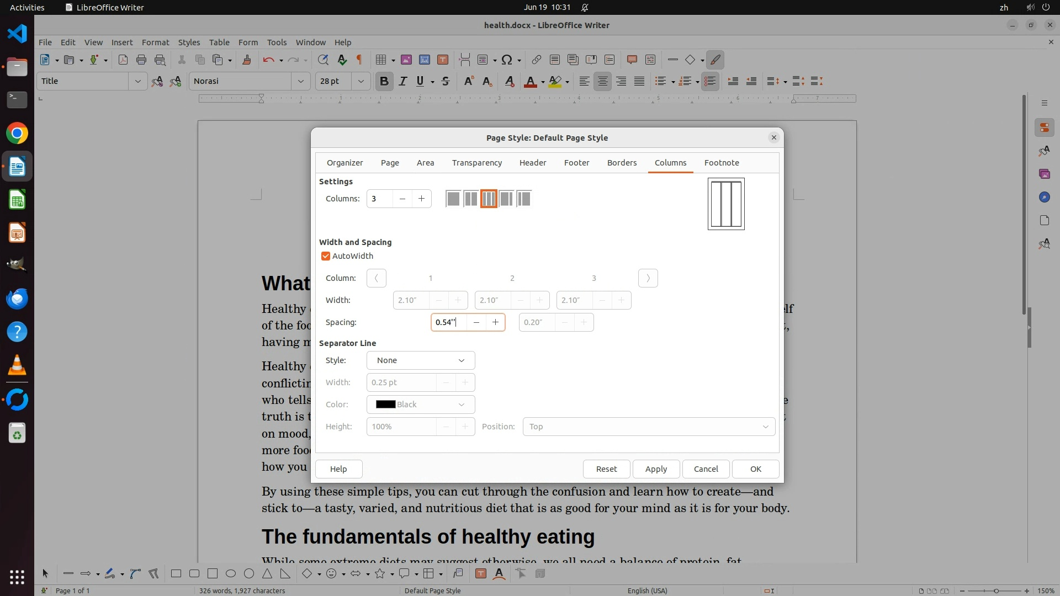Toggle Formatting Marks pilcrow icon
Viewport: 1060px width, 596px height.
pos(359,60)
